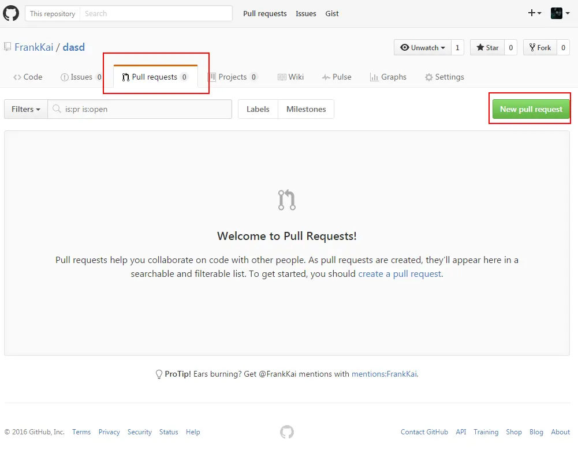578x458 pixels.
Task: Open the Unwatch dropdown
Action: (423, 47)
